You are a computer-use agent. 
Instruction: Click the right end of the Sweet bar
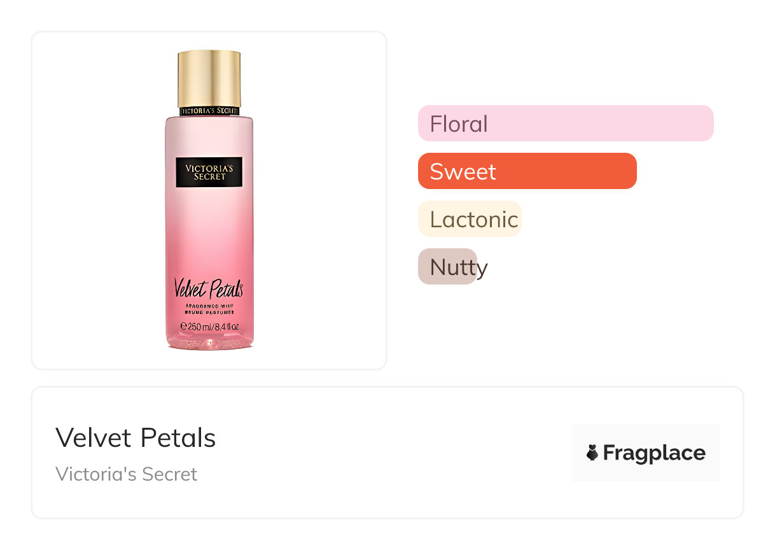click(x=629, y=171)
